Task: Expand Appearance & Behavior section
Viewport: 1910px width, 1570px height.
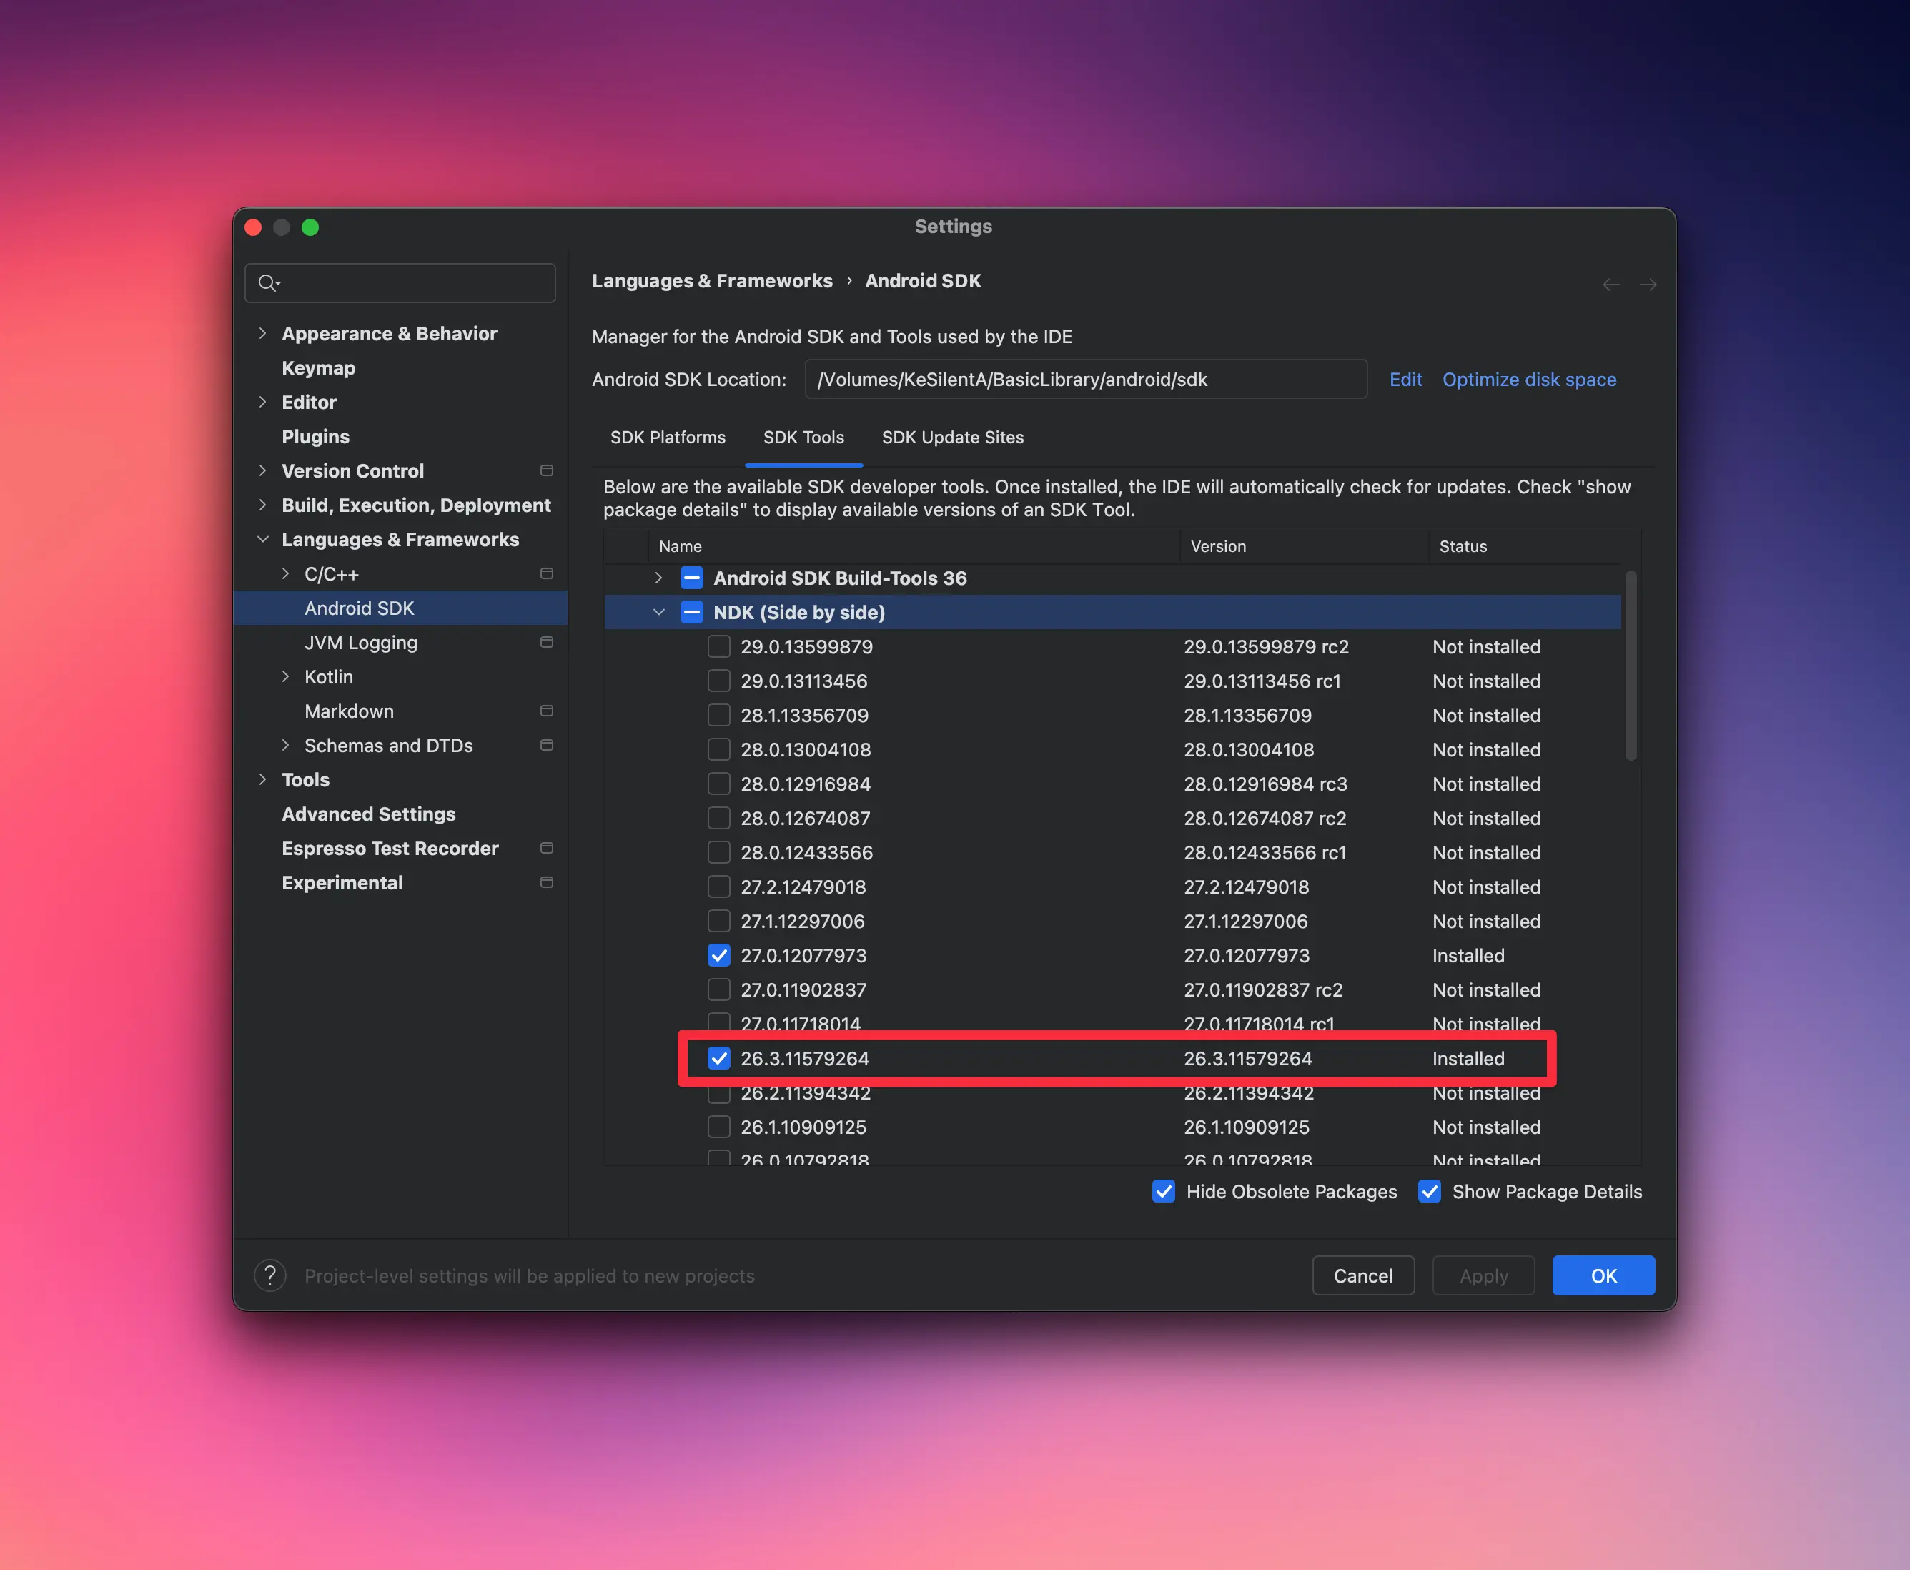Action: click(x=262, y=333)
